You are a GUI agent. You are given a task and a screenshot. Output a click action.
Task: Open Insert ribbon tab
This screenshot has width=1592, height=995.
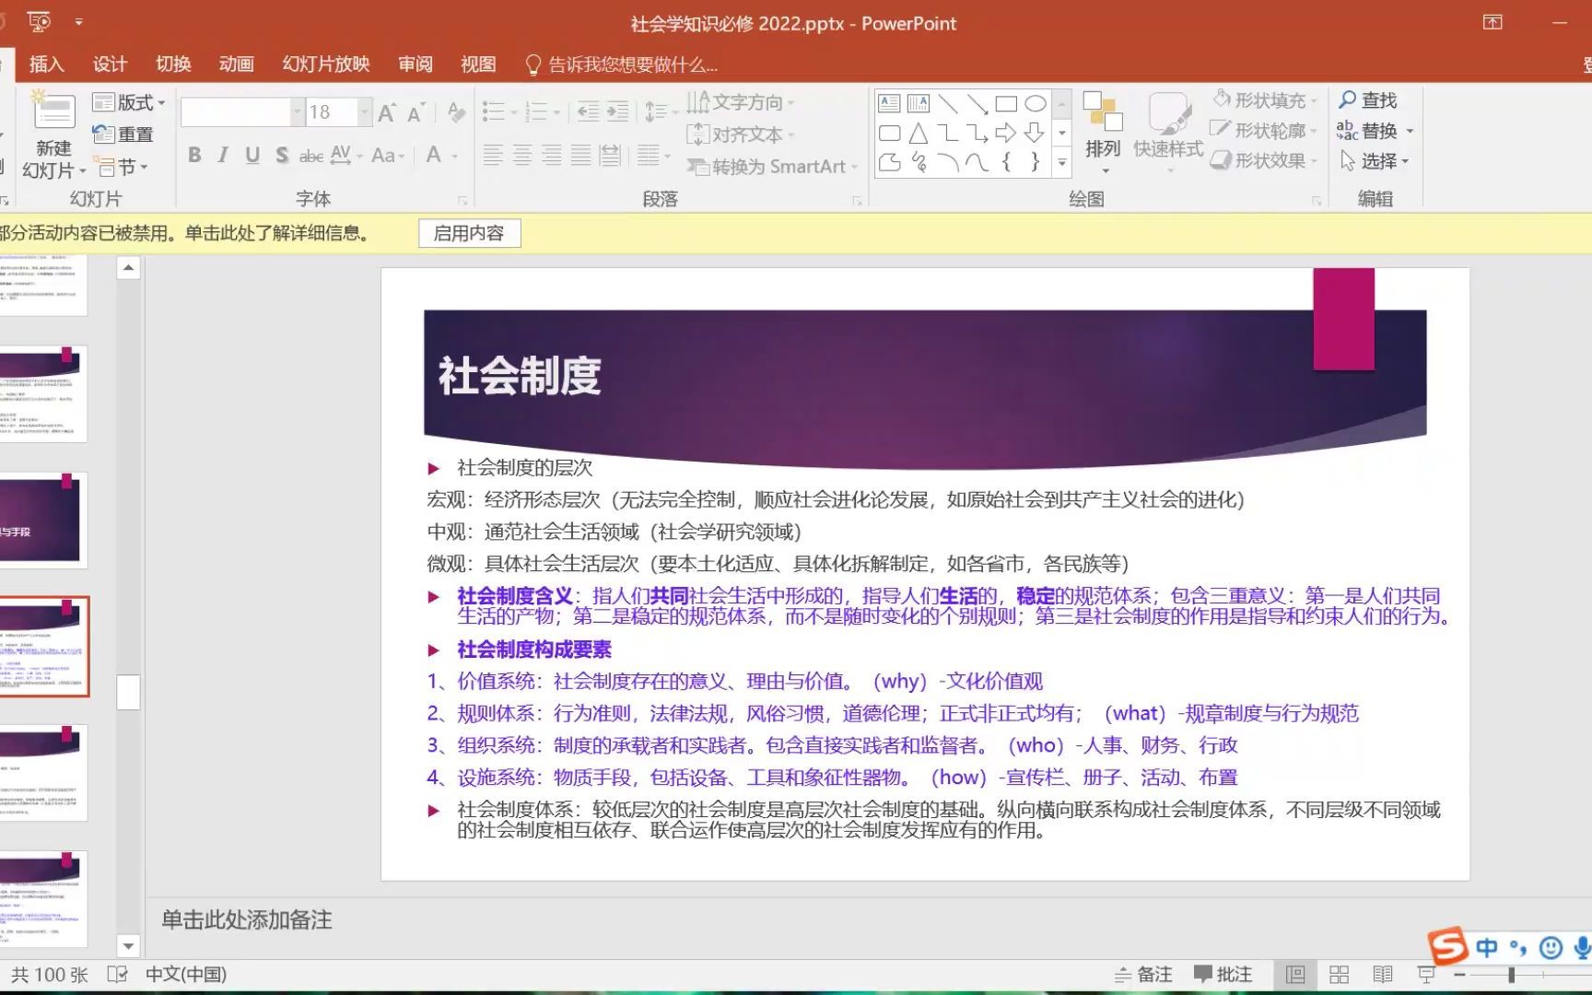click(47, 64)
